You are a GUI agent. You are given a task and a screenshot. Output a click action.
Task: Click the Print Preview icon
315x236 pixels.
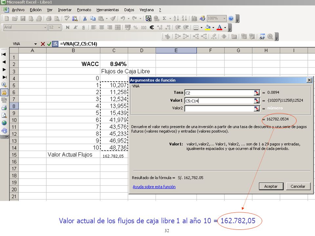click(x=57, y=18)
